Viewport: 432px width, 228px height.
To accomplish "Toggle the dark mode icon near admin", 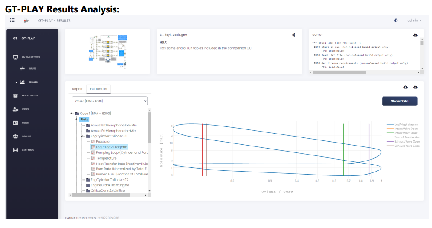I will (396, 20).
